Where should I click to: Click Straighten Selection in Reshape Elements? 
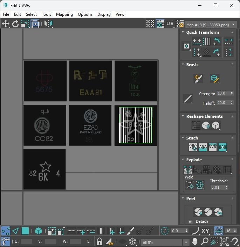(x=196, y=125)
